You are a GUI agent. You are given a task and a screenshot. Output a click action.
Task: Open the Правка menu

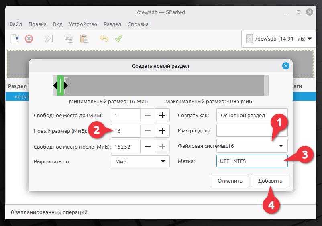37,24
